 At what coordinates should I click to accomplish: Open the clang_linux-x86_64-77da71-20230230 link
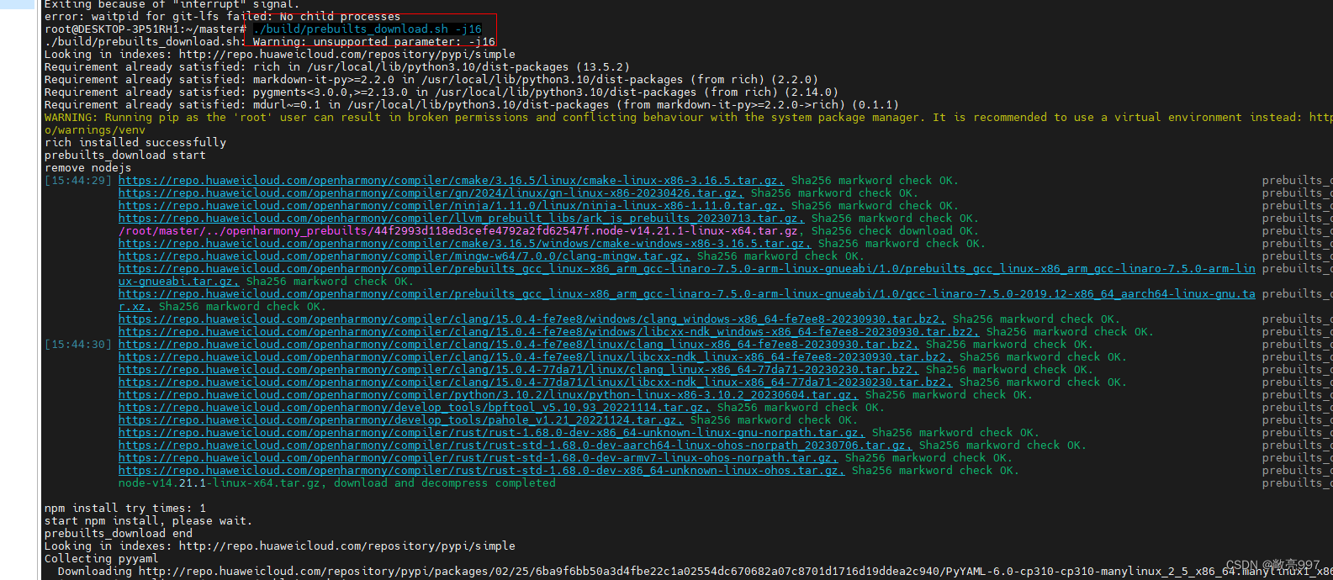click(x=518, y=370)
